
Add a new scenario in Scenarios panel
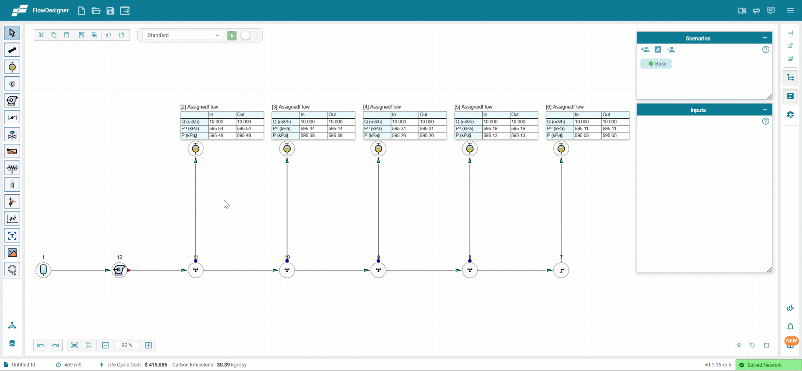tap(645, 50)
